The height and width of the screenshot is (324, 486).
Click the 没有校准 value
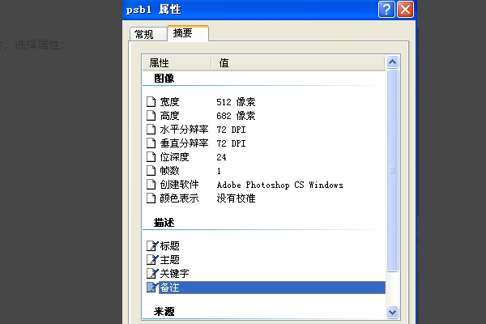[236, 198]
